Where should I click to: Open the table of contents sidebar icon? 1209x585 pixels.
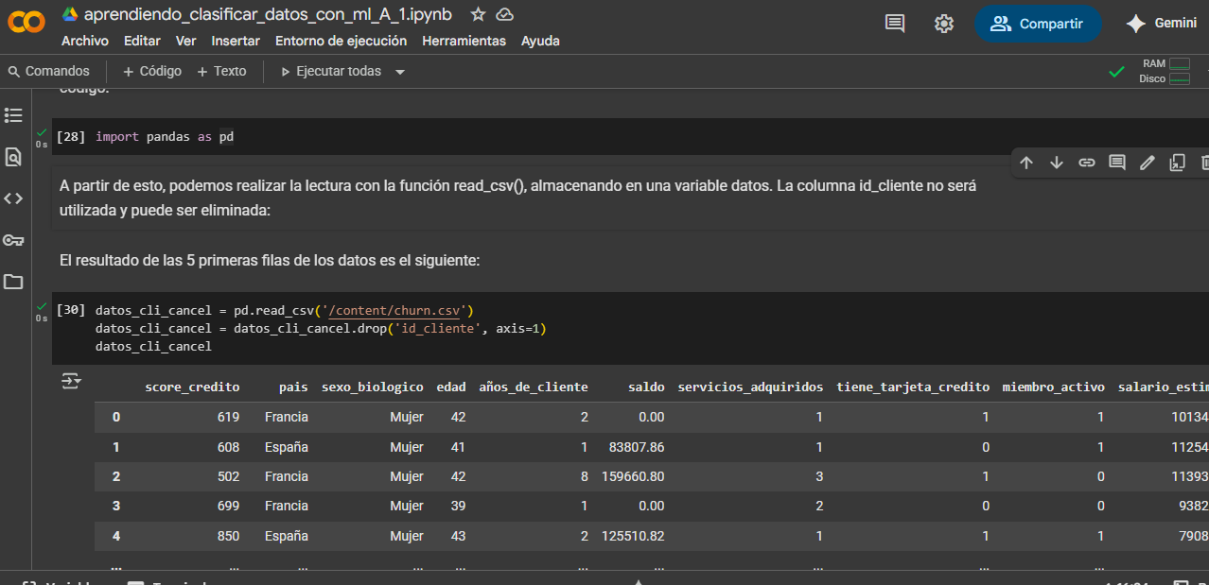pyautogui.click(x=13, y=115)
